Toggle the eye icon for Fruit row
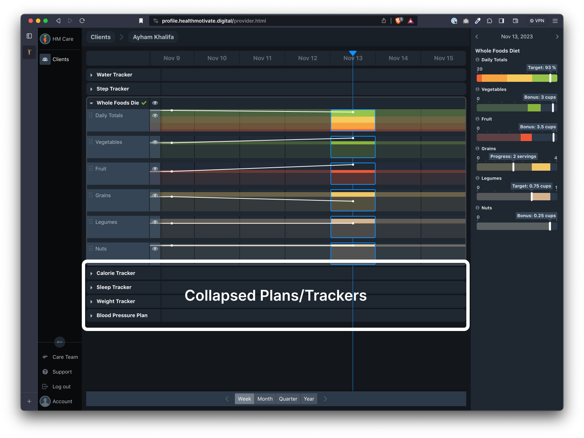 155,169
